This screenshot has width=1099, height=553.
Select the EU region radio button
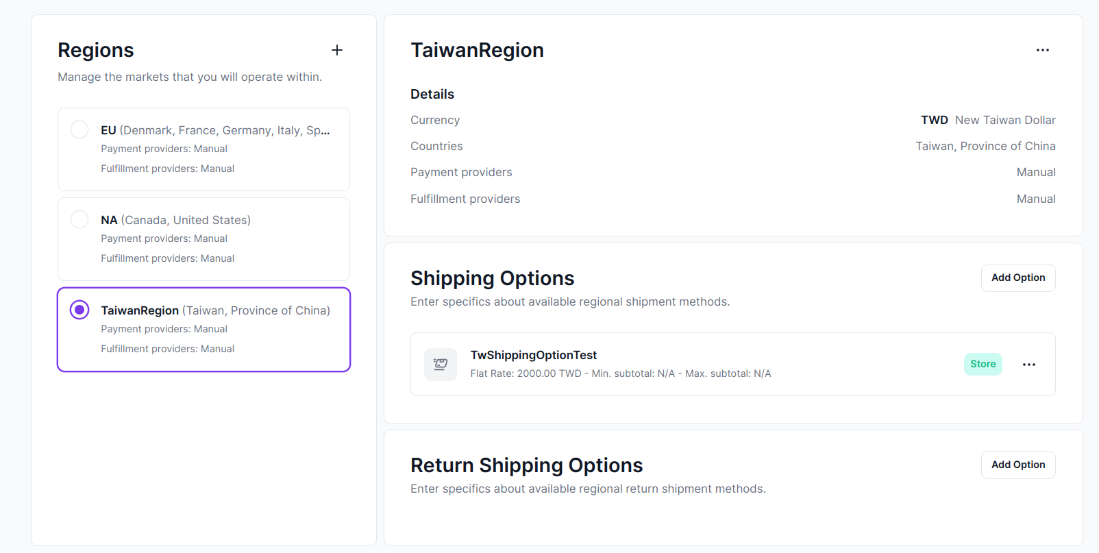tap(79, 130)
